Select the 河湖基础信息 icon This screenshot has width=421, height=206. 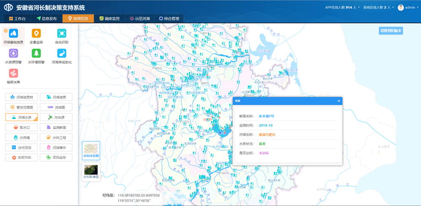click(13, 33)
